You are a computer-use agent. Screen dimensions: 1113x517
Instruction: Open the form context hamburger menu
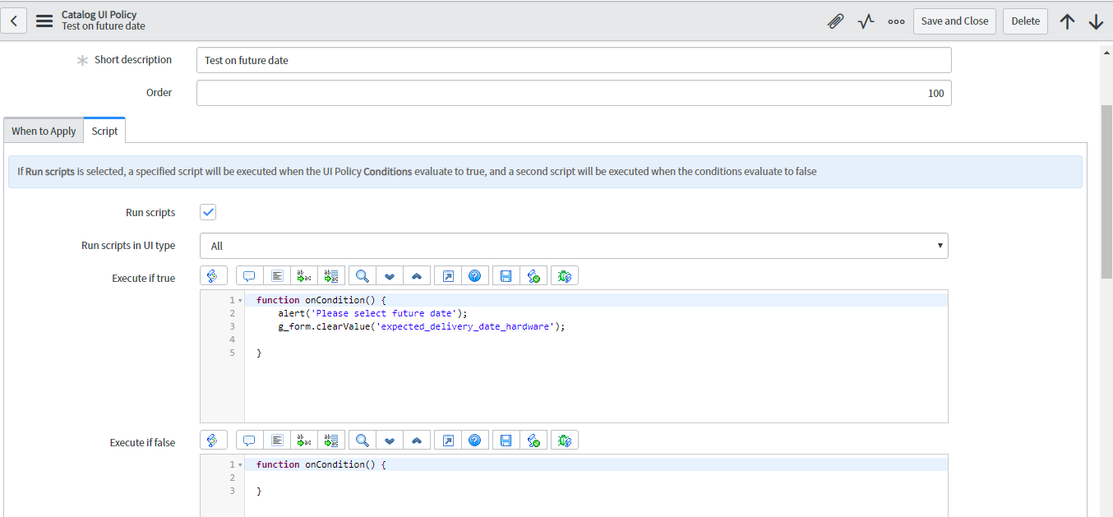tap(44, 21)
